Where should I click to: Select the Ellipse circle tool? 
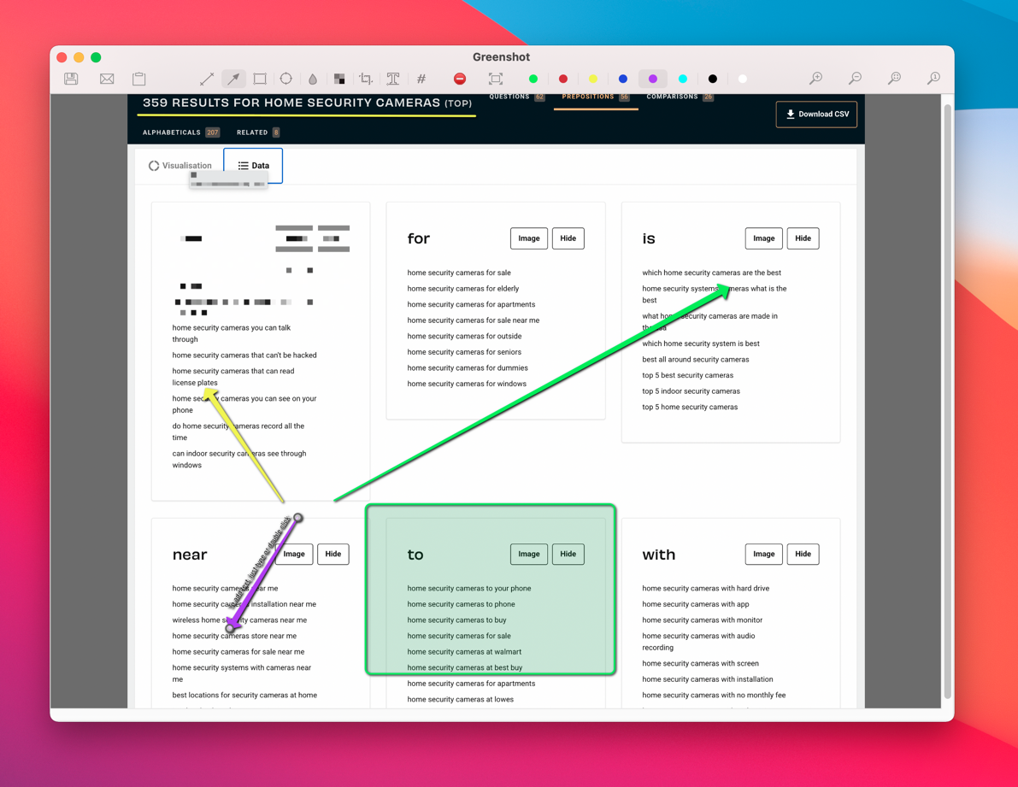pos(285,79)
